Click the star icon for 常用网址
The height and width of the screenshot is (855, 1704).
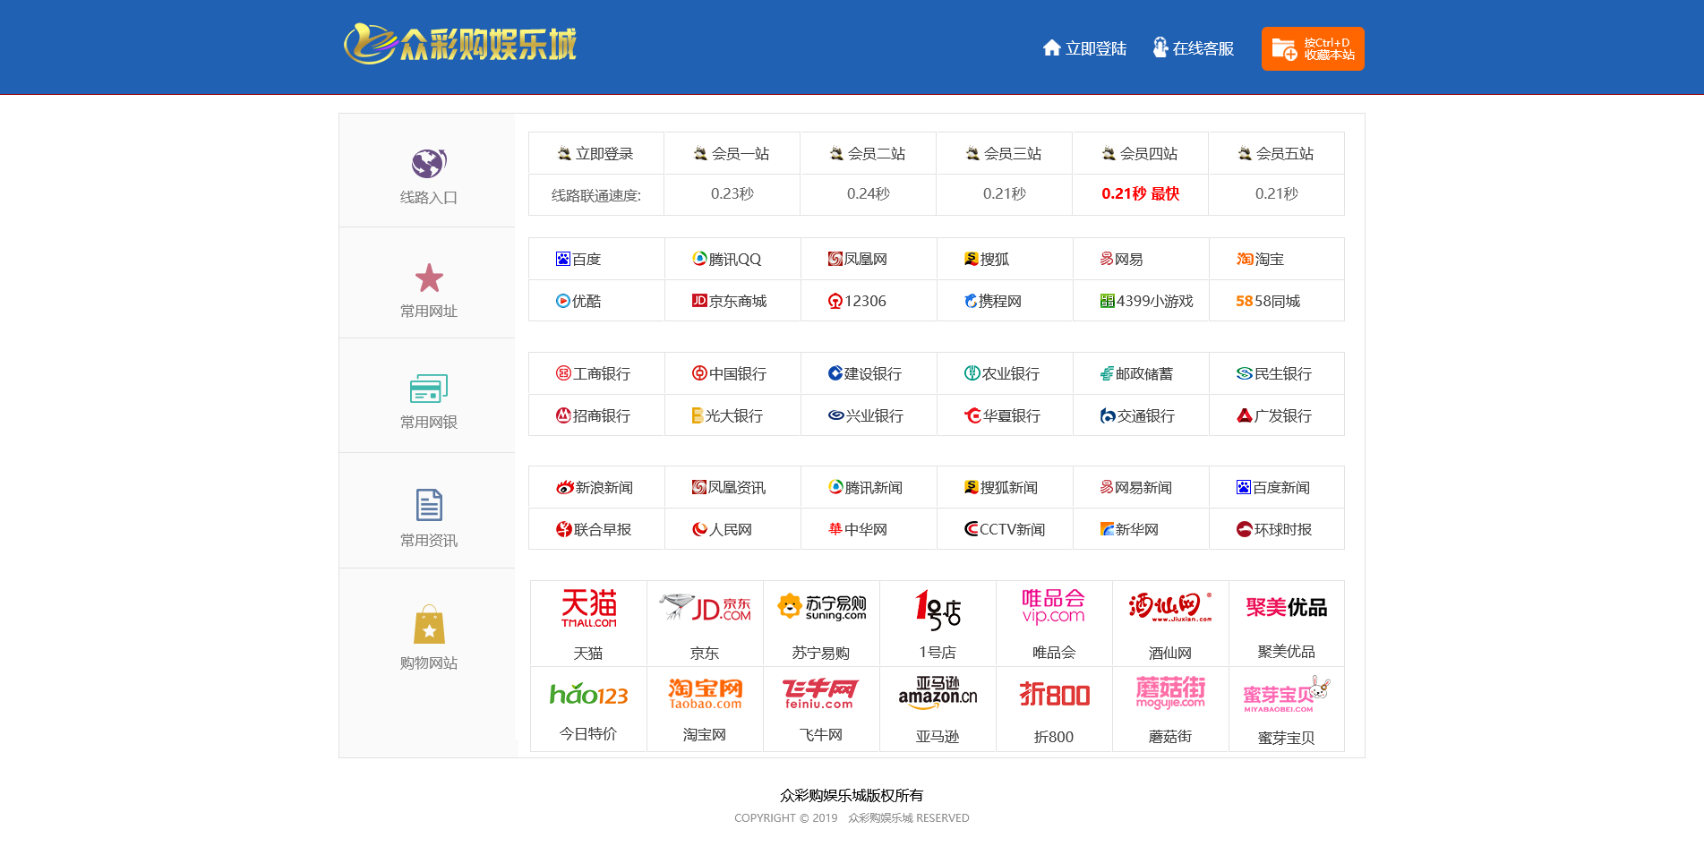tap(429, 278)
